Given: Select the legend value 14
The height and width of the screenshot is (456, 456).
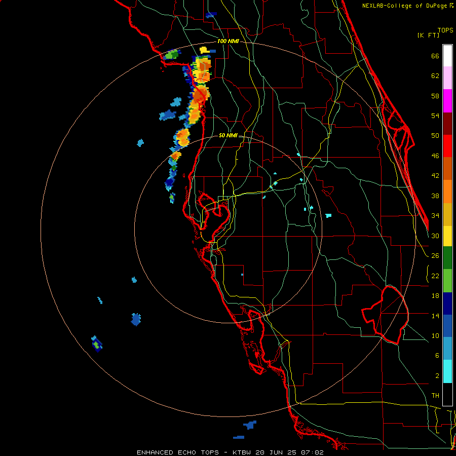Looking at the screenshot, I should (435, 316).
